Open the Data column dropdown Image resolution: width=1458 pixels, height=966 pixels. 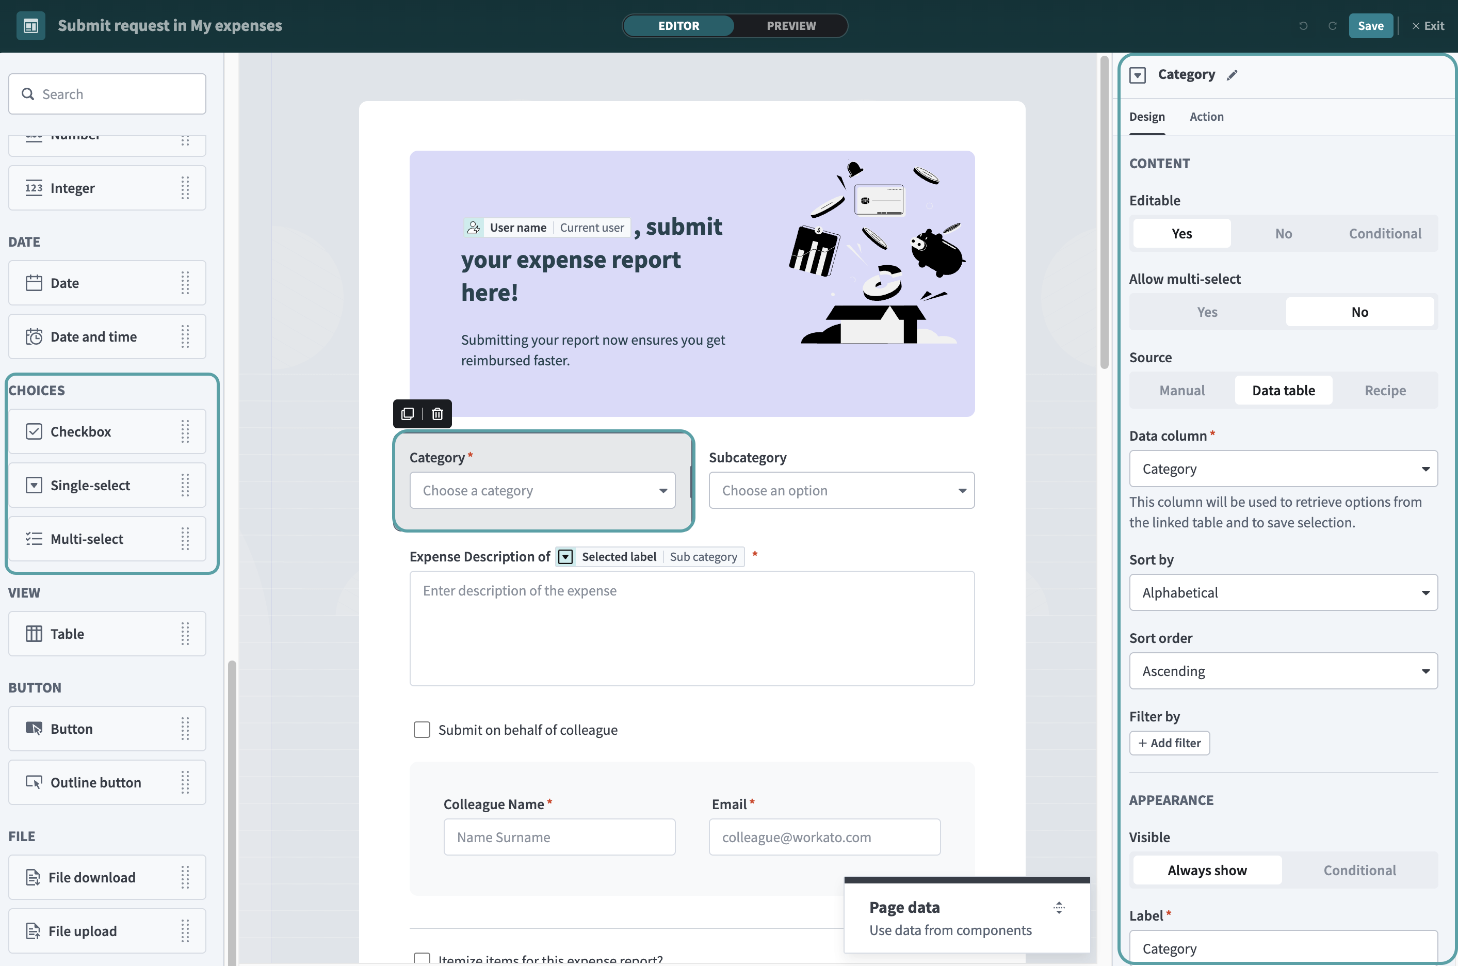click(x=1283, y=469)
